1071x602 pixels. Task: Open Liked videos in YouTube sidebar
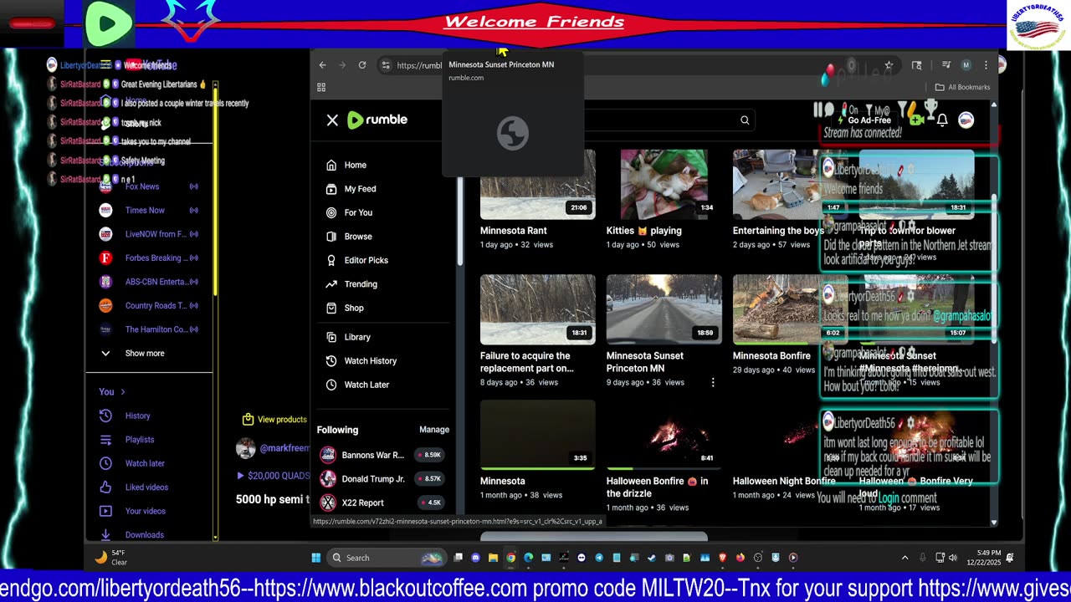click(146, 487)
